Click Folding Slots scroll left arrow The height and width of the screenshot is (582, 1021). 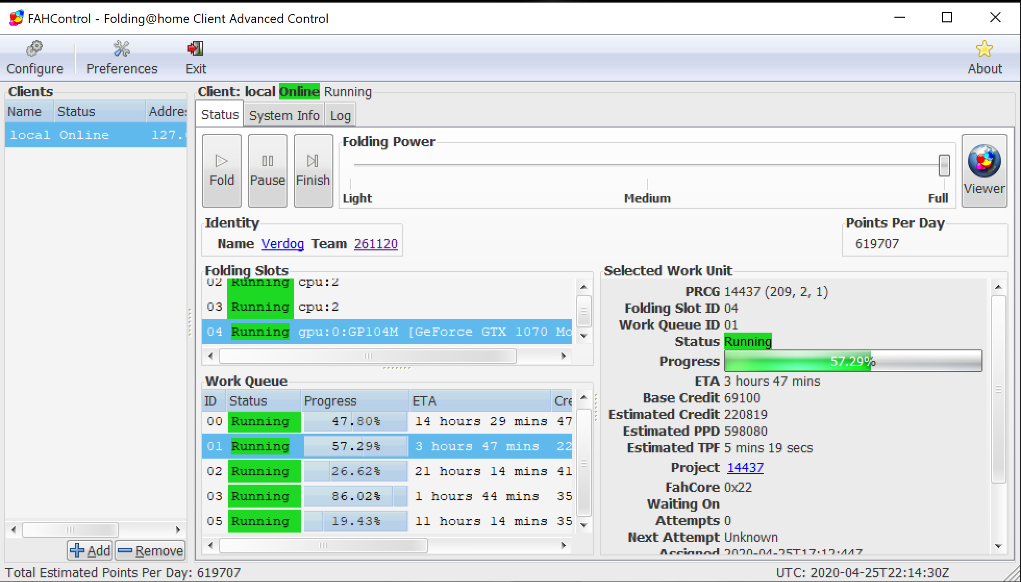(210, 356)
